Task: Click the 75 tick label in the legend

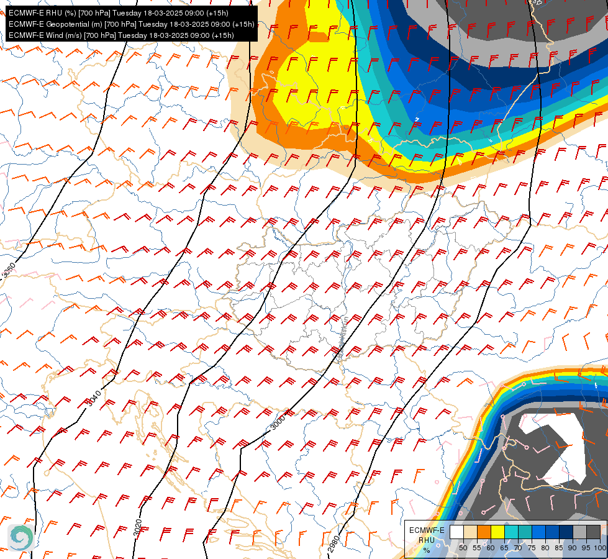Action: tap(532, 548)
